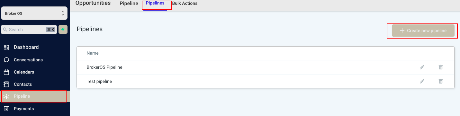
Task: Click the Conversations chat bubble icon
Action: tap(6, 60)
